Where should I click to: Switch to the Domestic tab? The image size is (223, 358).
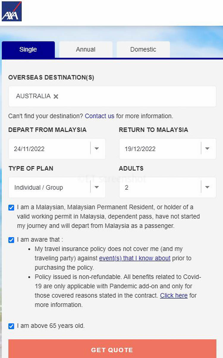[x=143, y=50]
